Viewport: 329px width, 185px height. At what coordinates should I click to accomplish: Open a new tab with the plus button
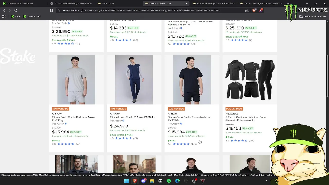[x=288, y=3]
